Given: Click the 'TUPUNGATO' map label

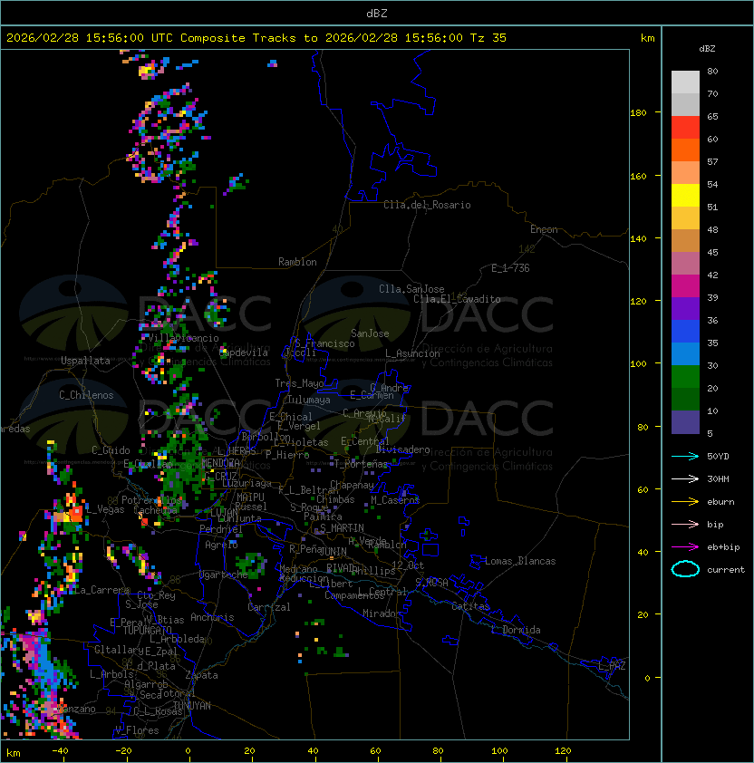Looking at the screenshot, I should tap(147, 630).
